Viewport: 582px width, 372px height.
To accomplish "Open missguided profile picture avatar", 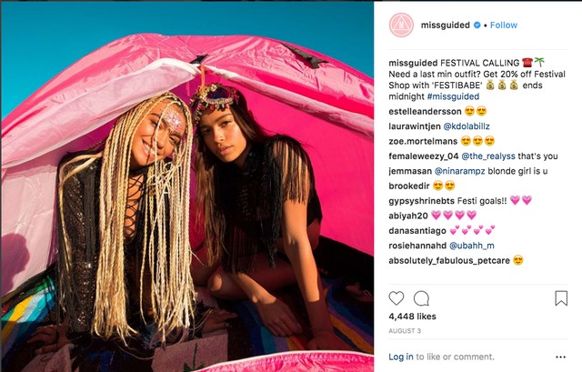I will [x=401, y=25].
